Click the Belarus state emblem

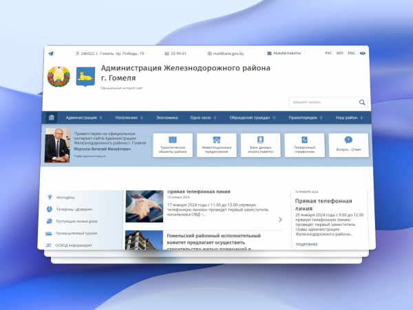click(59, 76)
